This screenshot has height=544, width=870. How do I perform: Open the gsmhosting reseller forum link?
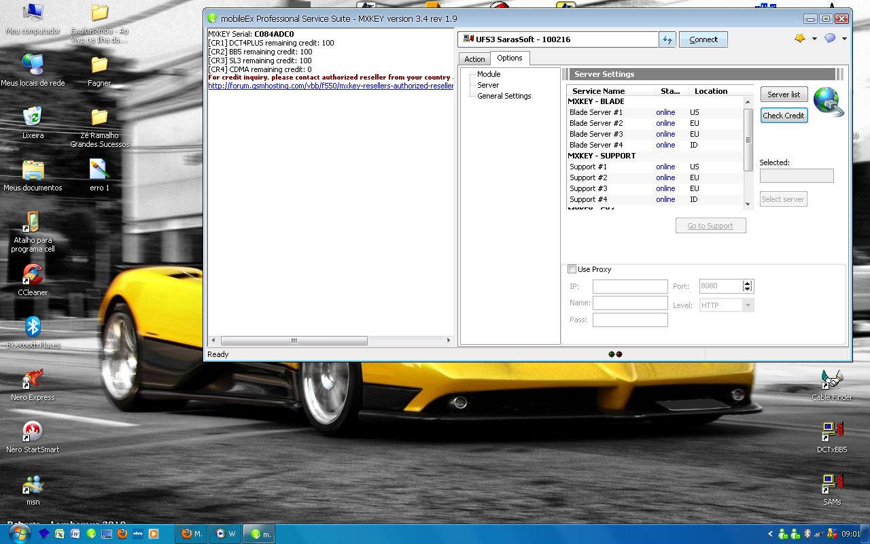(x=330, y=86)
